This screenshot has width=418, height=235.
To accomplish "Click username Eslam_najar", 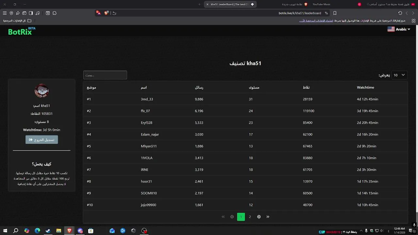I will [x=150, y=134].
